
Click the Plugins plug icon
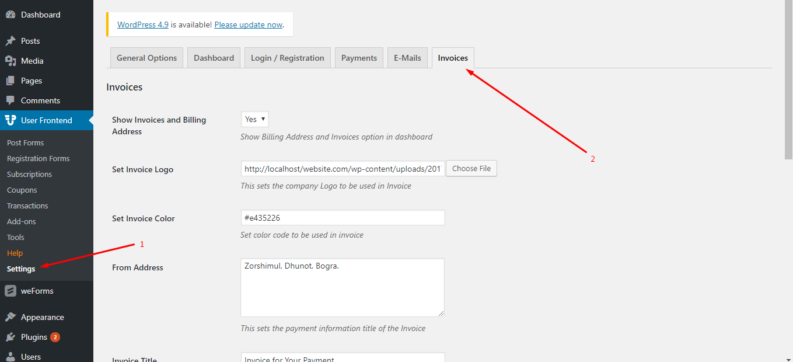pyautogui.click(x=11, y=337)
